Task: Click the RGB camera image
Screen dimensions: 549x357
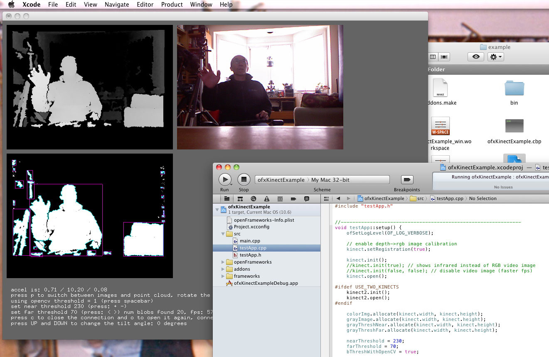Action: point(260,87)
